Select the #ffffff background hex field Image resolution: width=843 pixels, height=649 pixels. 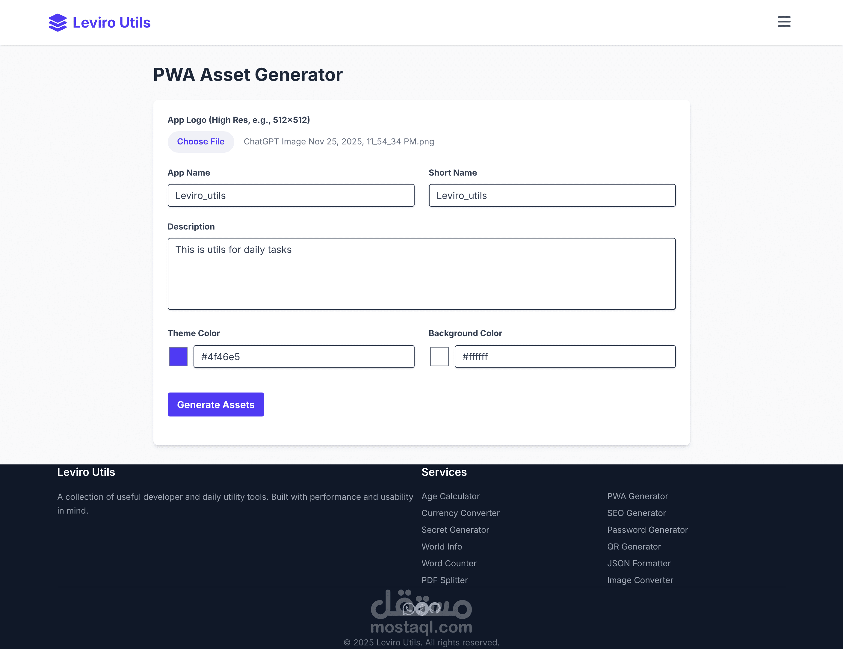pos(565,356)
